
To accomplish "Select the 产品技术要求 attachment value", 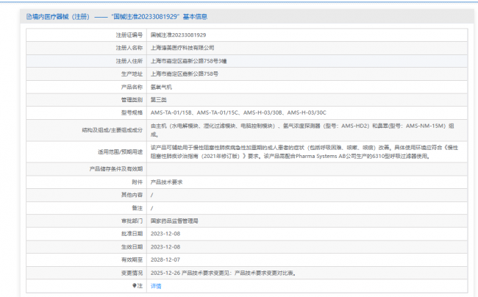I will point(166,182).
